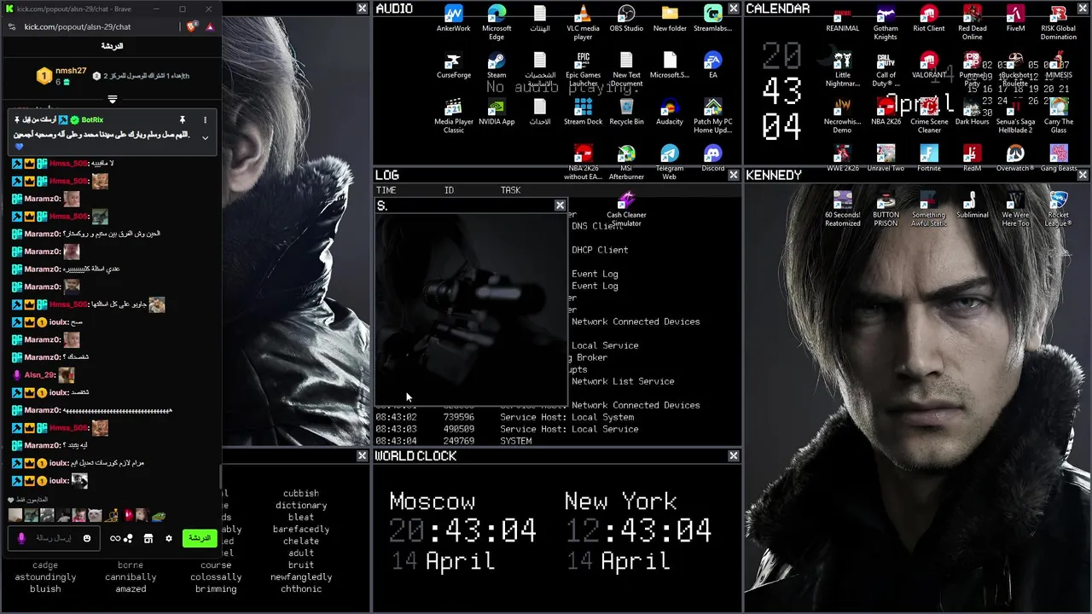Launch FiveM desktop icon

click(1015, 19)
